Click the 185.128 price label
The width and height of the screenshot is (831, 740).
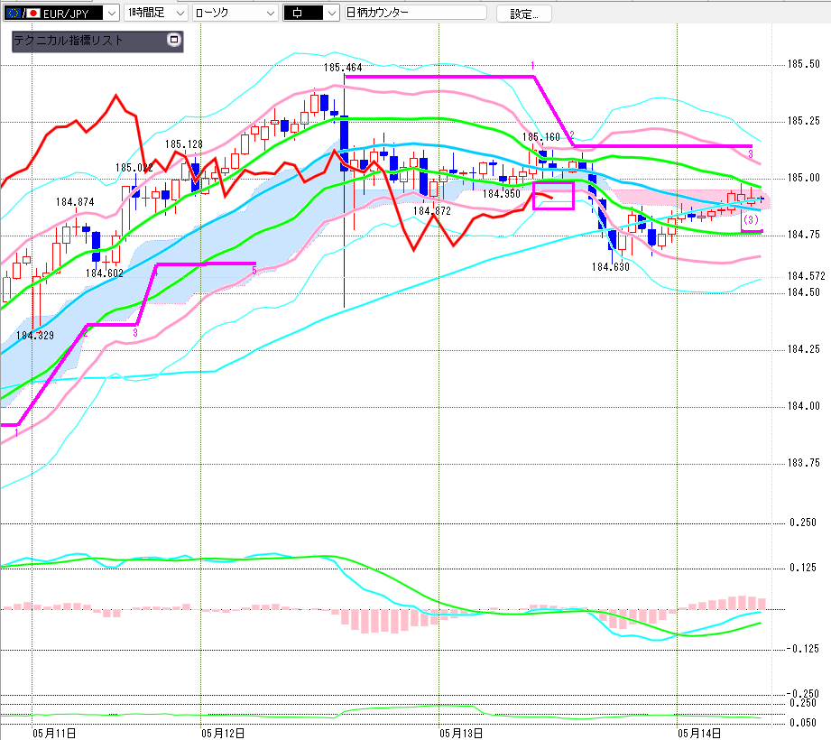pyautogui.click(x=184, y=144)
